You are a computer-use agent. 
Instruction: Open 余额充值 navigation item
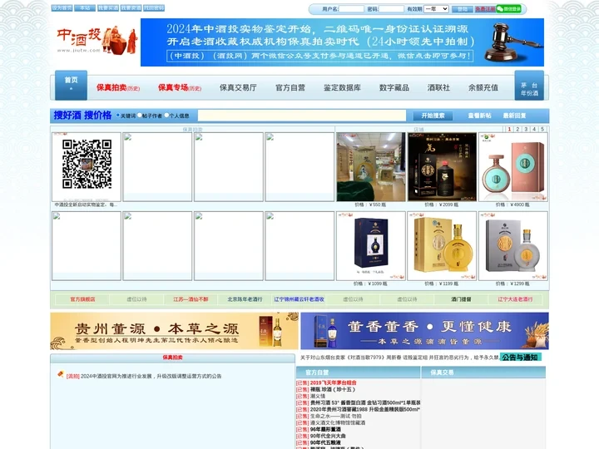483,88
